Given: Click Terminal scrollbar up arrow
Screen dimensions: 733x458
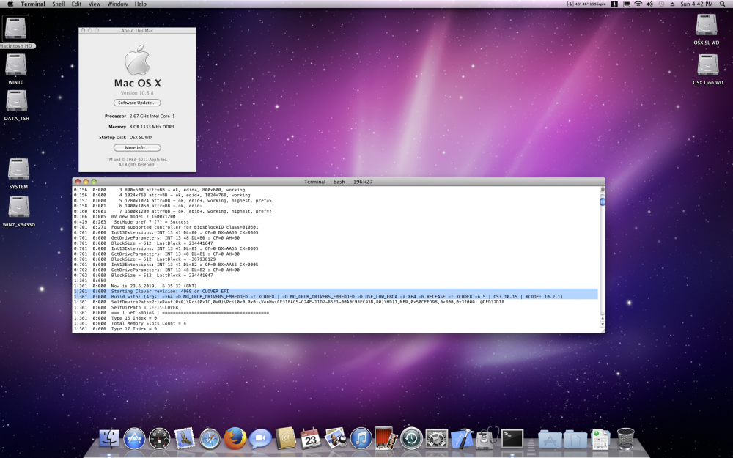Looking at the screenshot, I should (x=602, y=318).
